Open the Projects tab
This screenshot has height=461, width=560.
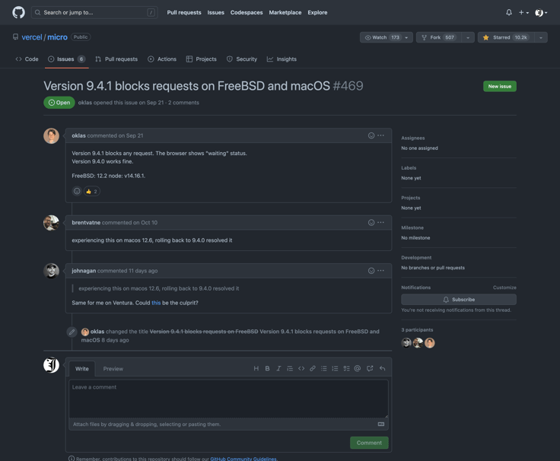(x=202, y=59)
